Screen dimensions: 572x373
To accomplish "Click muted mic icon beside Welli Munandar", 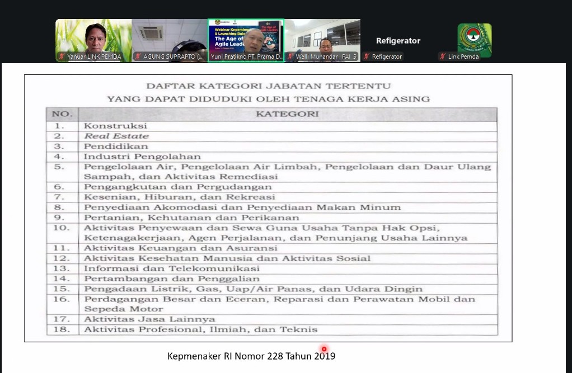I will point(290,56).
